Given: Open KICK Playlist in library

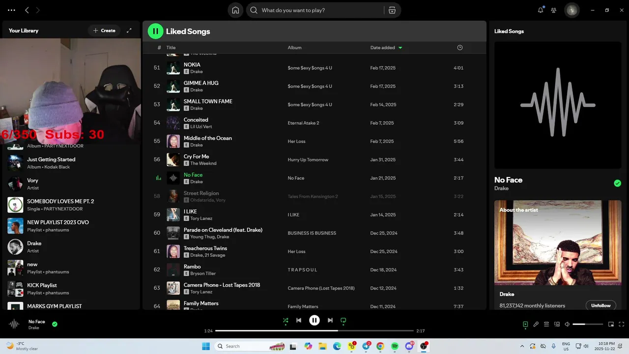Looking at the screenshot, I should [x=71, y=289].
